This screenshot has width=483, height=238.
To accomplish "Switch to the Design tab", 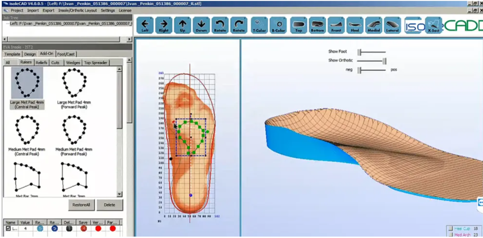I will pyautogui.click(x=30, y=54).
